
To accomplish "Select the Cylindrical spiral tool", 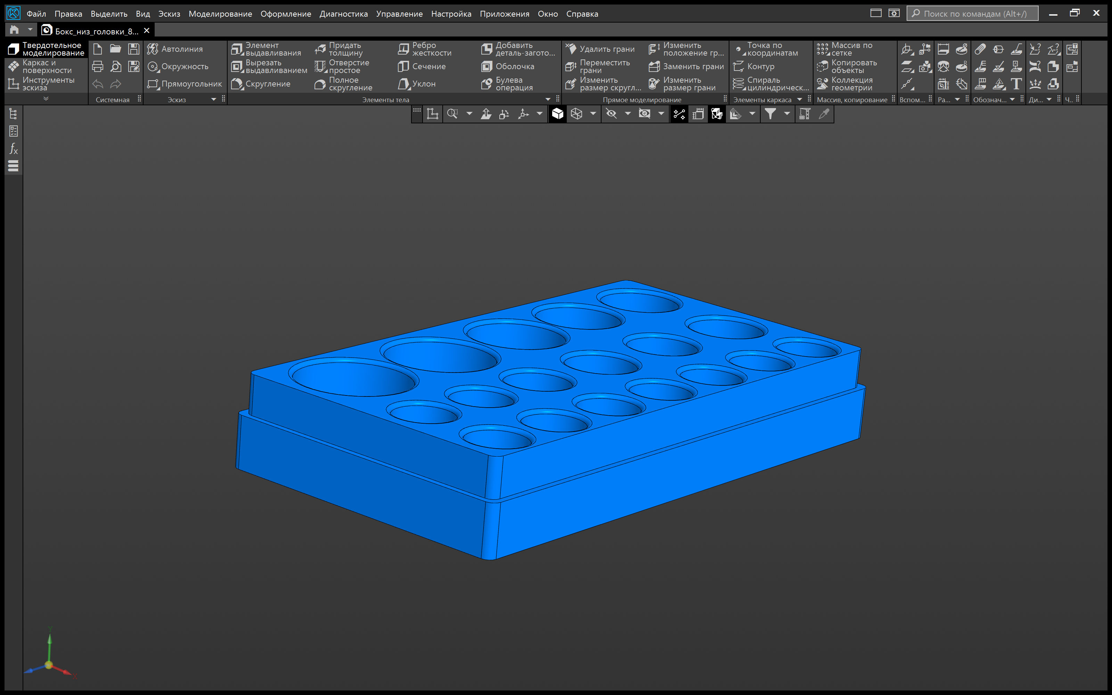I will point(771,84).
